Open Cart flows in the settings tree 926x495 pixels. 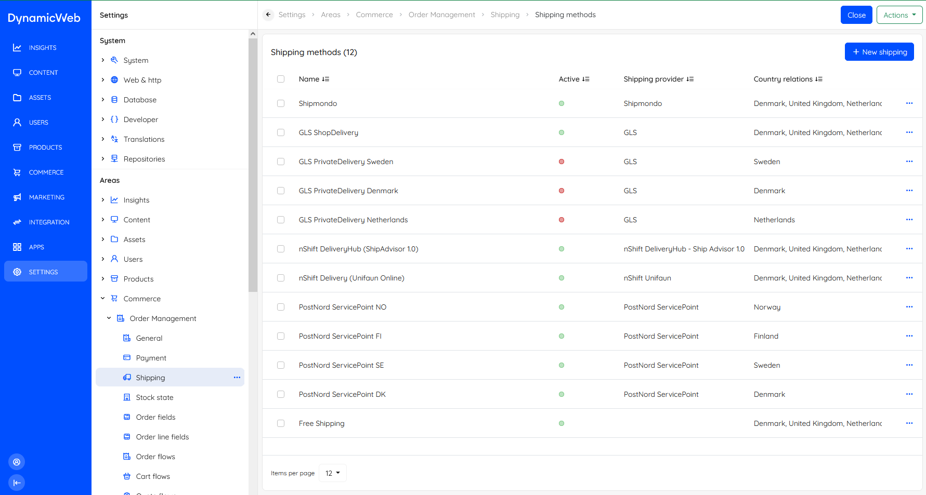point(153,476)
